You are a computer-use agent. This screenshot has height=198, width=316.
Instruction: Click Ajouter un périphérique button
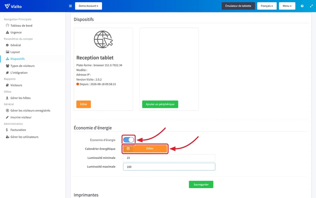point(160,104)
